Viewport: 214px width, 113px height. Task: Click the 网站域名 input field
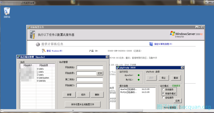pos(90,67)
